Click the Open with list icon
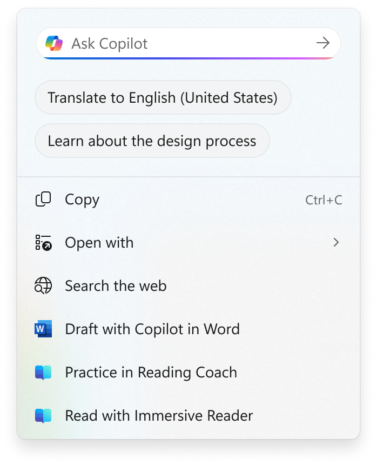The height and width of the screenshot is (465, 377). pyautogui.click(x=43, y=243)
